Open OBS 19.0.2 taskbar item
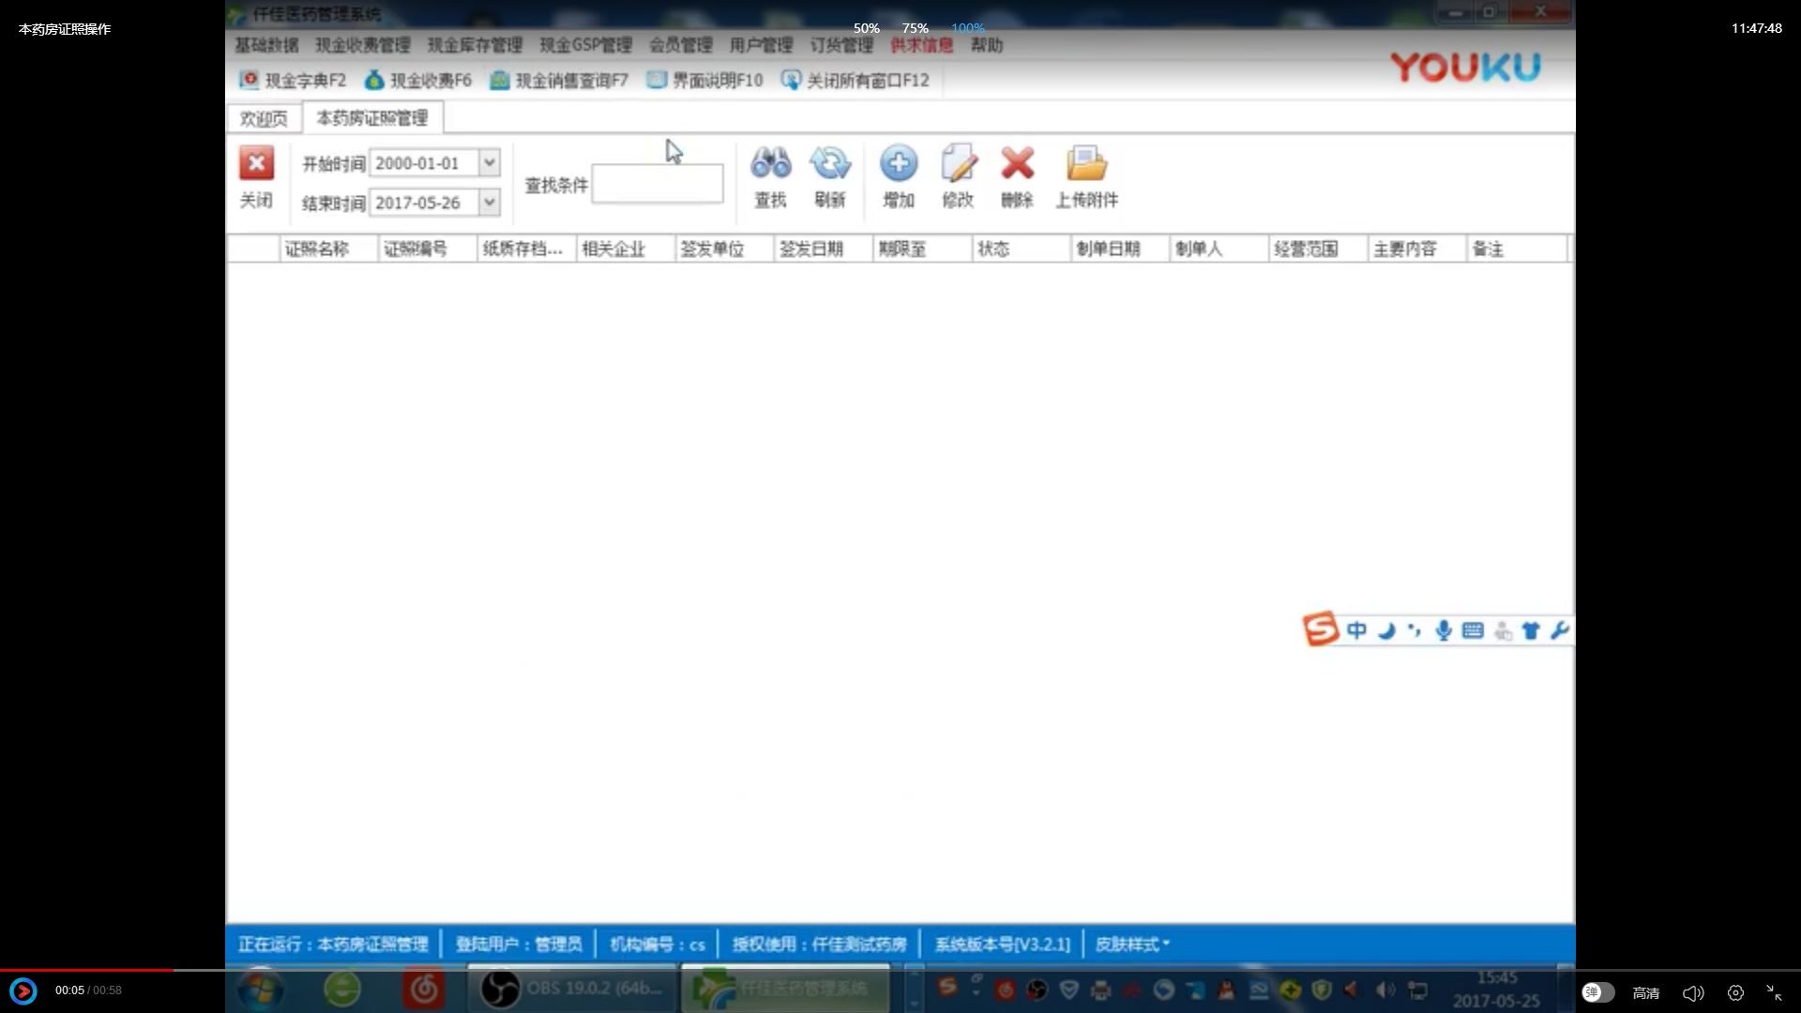The width and height of the screenshot is (1801, 1013). tap(572, 989)
